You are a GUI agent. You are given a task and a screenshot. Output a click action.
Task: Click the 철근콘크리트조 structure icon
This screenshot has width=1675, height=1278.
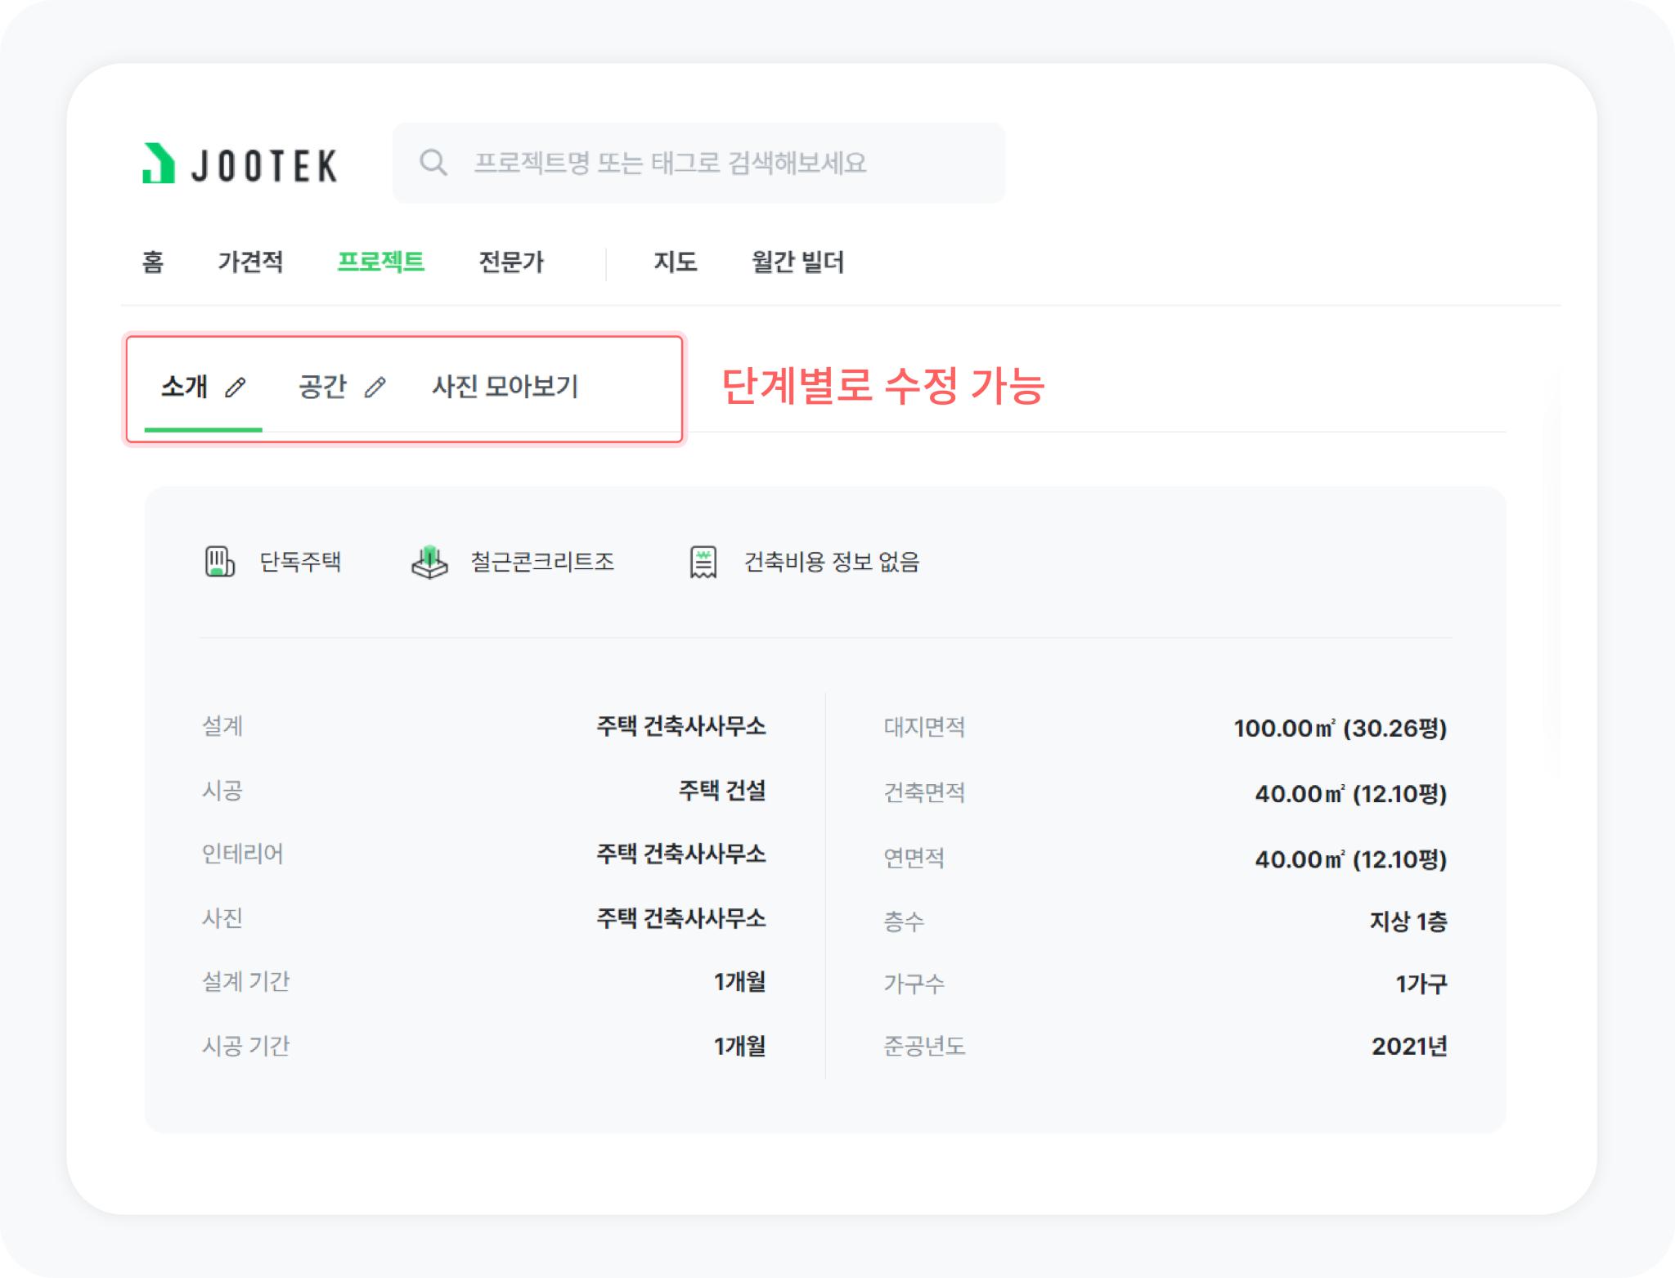point(429,562)
